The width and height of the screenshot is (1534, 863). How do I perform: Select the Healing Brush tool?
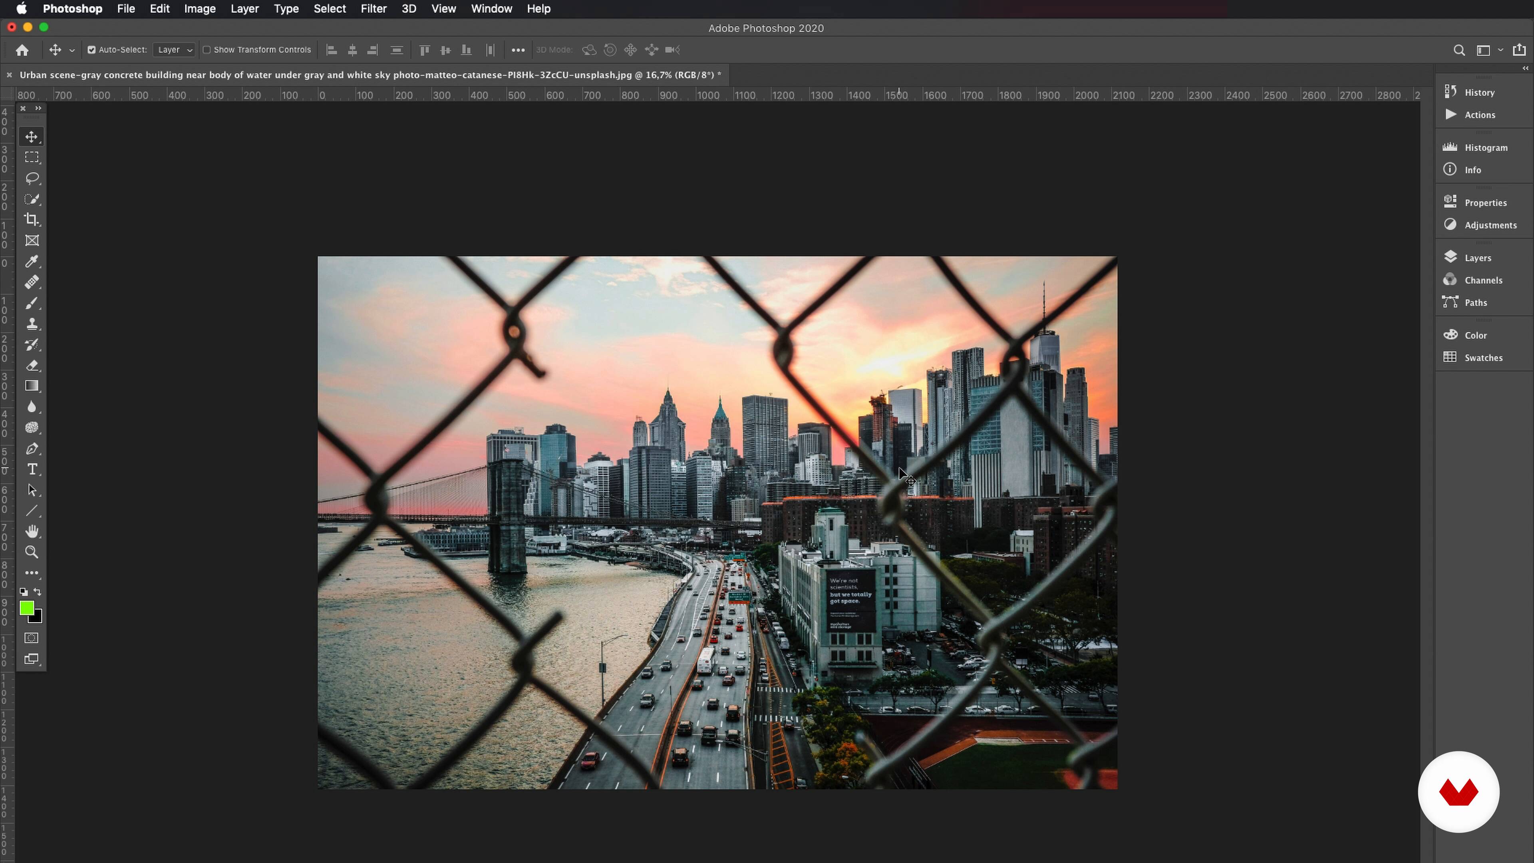click(32, 282)
